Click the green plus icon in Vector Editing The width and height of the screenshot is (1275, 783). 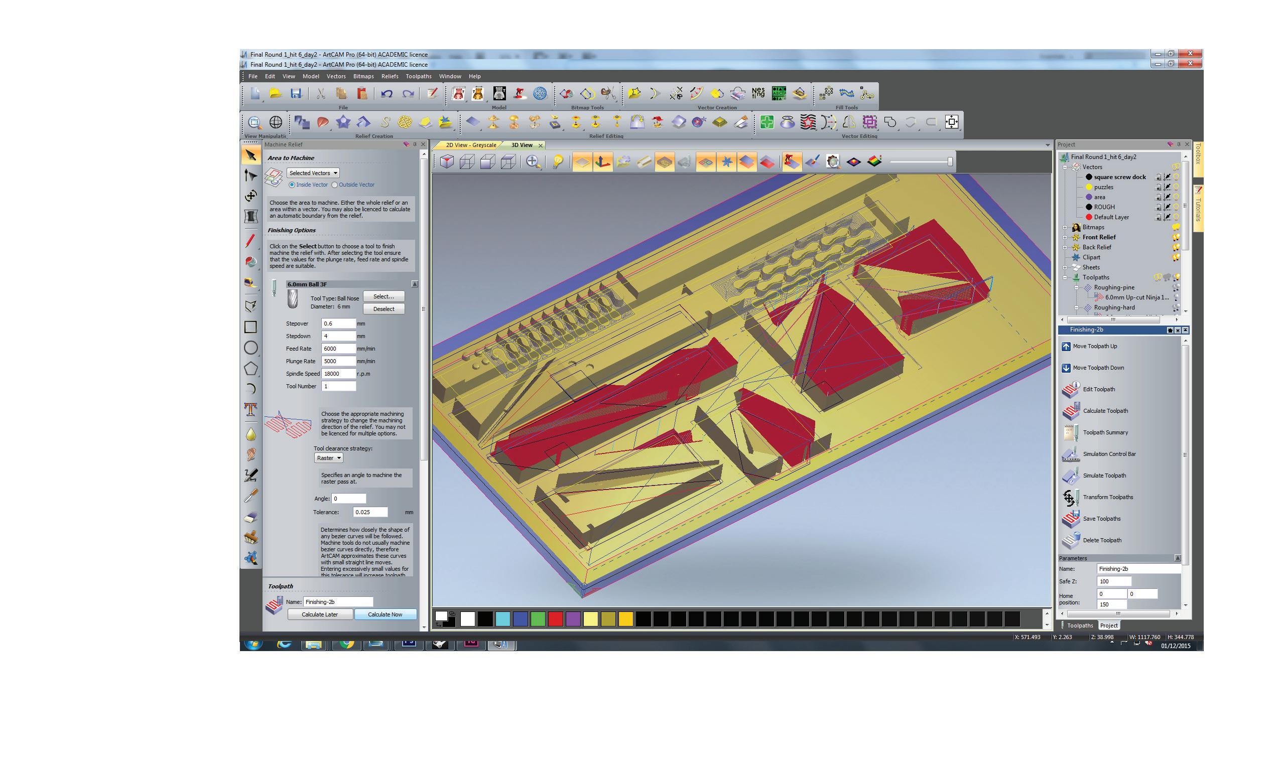pyautogui.click(x=767, y=122)
